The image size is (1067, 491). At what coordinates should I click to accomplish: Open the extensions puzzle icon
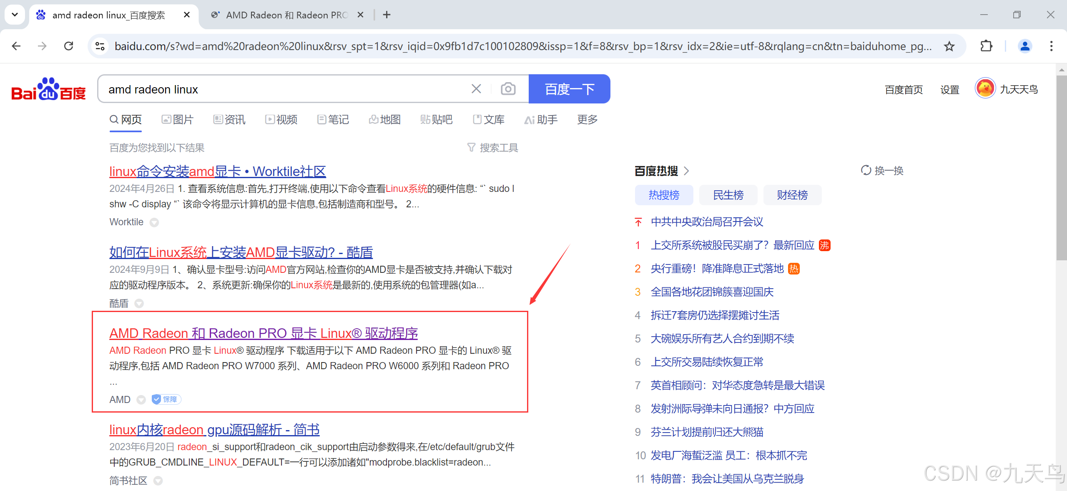tap(986, 46)
